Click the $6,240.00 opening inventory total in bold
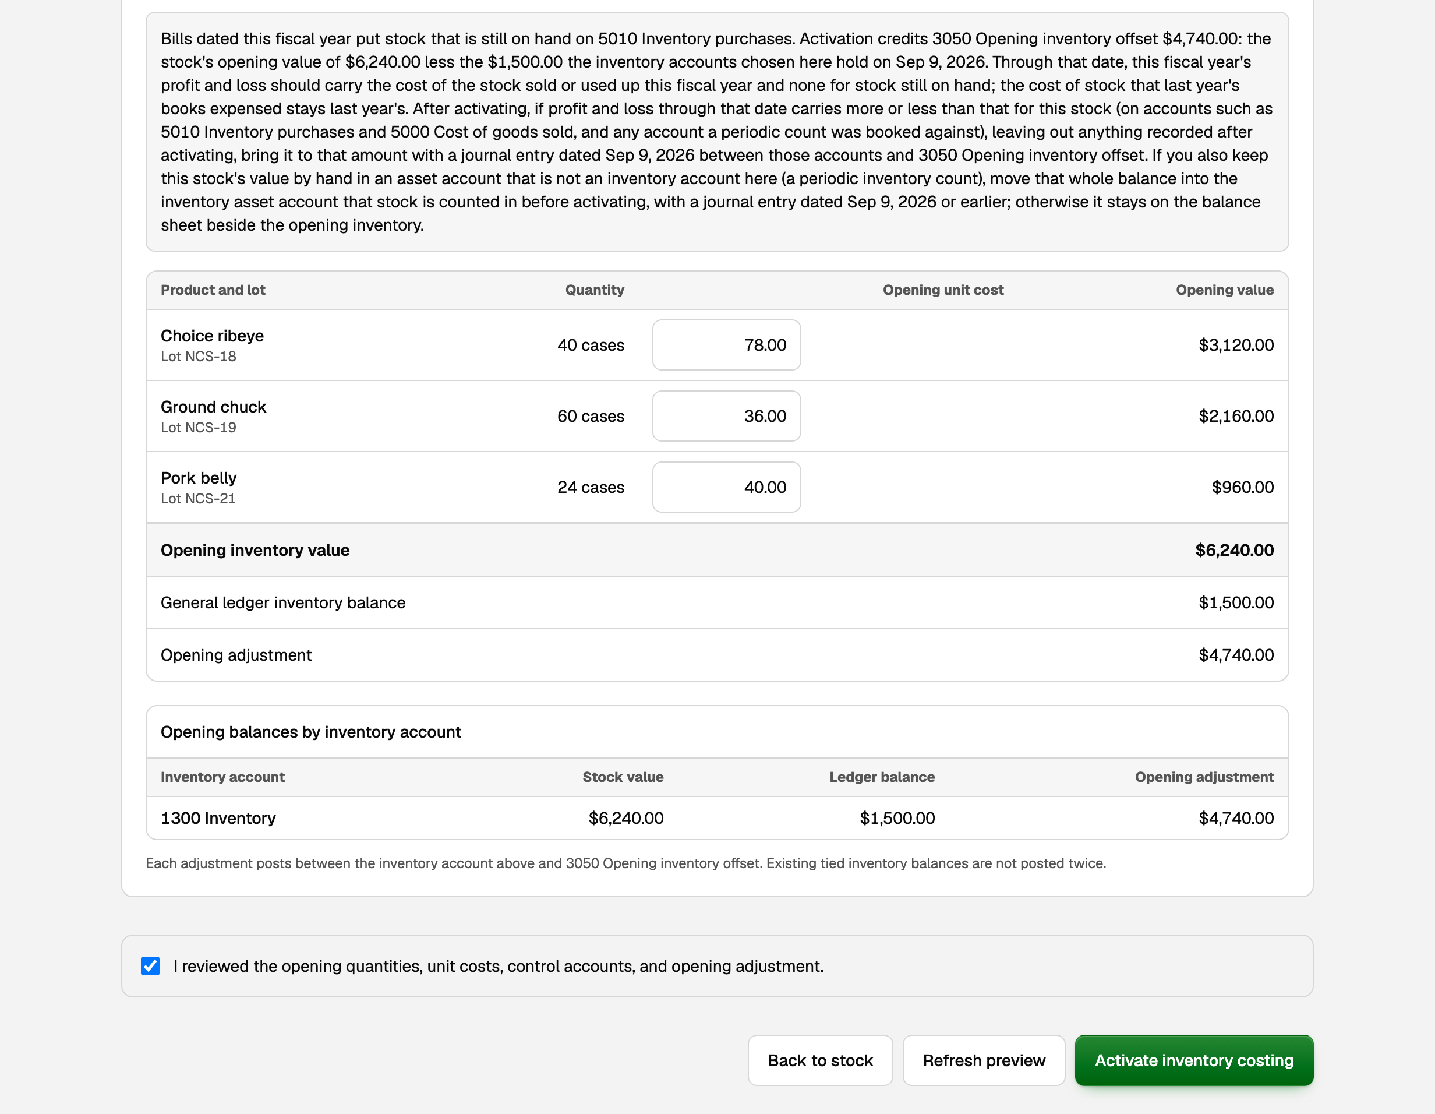The image size is (1435, 1114). 1234,550
